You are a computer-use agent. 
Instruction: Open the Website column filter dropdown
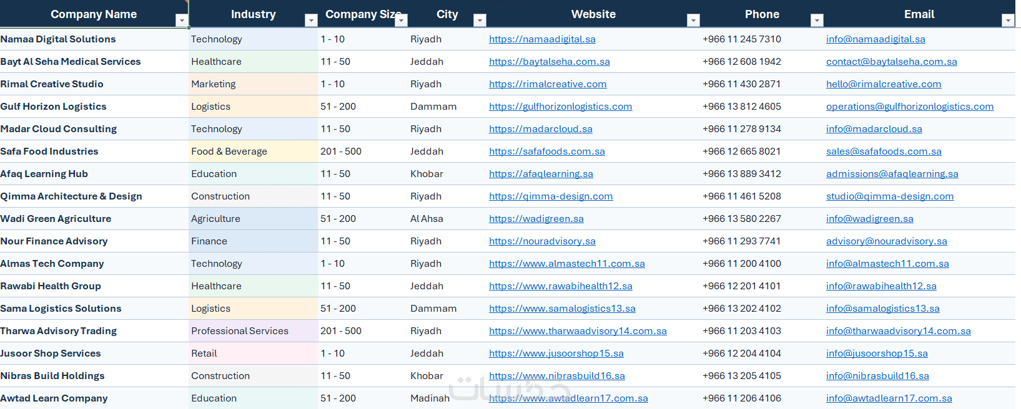pyautogui.click(x=693, y=21)
